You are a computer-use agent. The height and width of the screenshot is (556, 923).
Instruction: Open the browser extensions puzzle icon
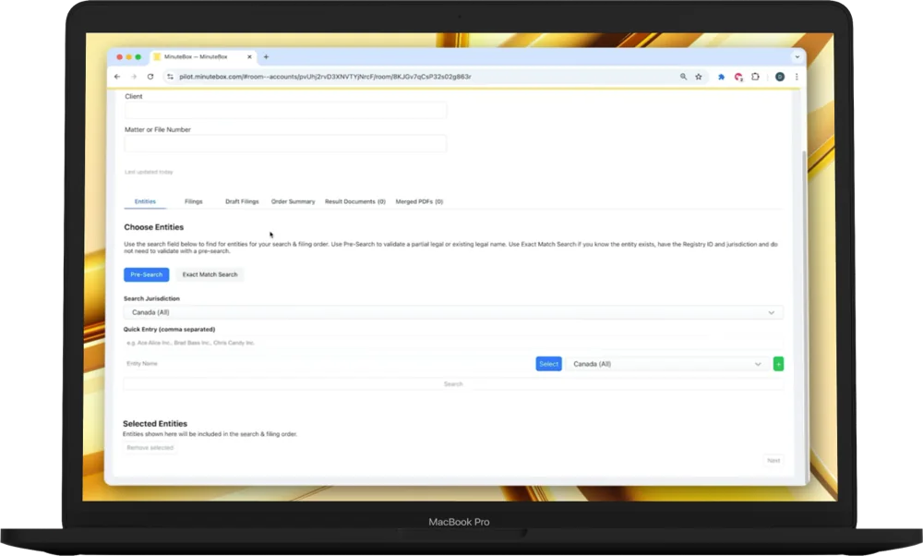[x=755, y=77]
